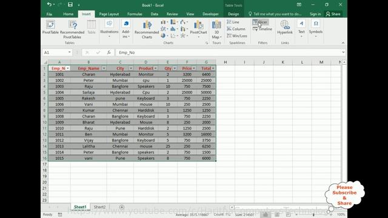
Task: Select row 17 header
Action: click(x=44, y=164)
